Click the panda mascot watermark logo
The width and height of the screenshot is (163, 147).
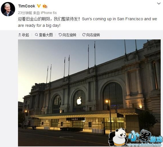pyautogui.click(x=118, y=137)
